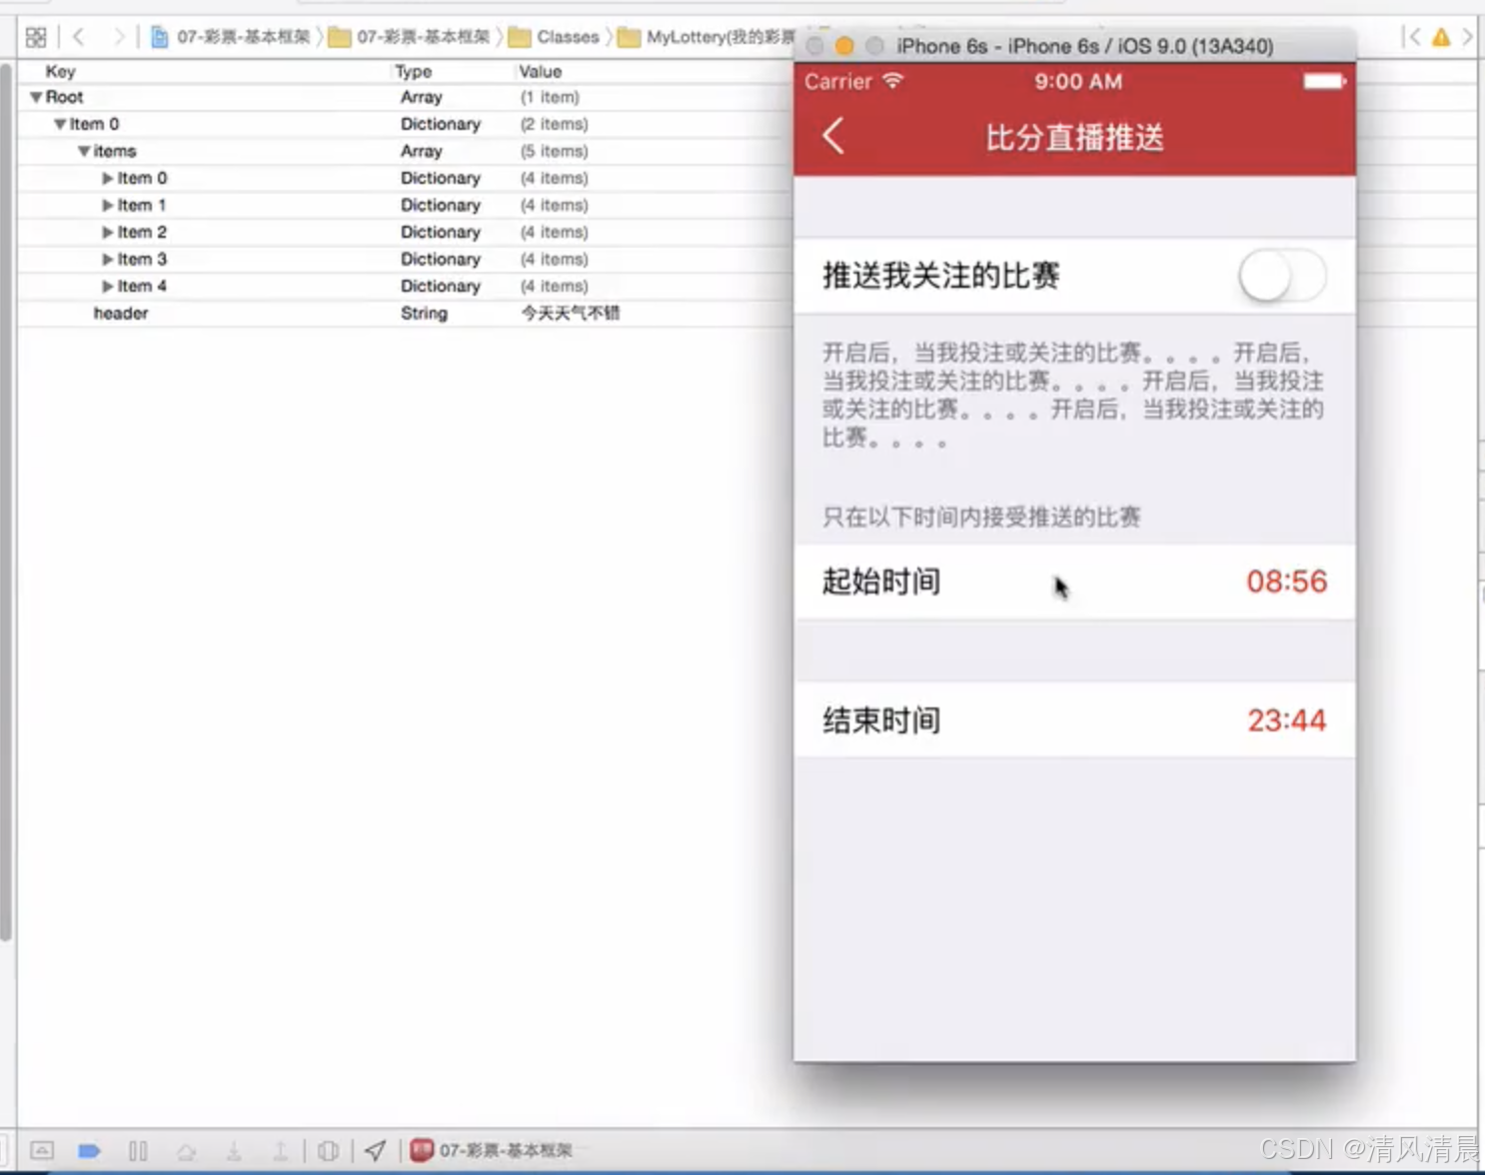Toggle breakpoints activation icon

(89, 1150)
